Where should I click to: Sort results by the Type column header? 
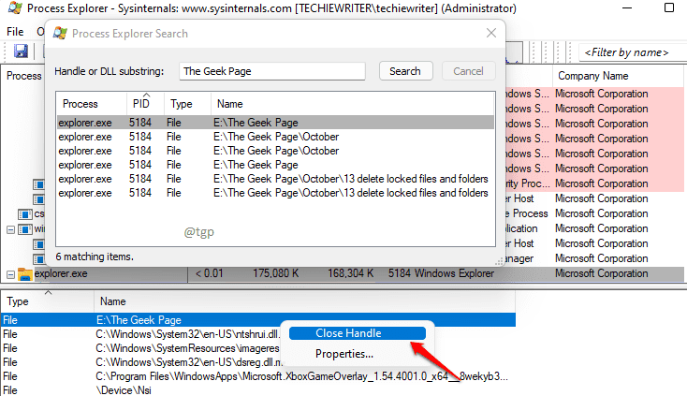(187, 104)
